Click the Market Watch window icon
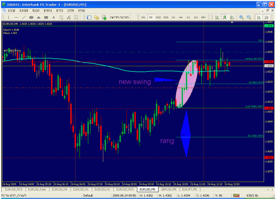276x199 pixels. (89, 17)
